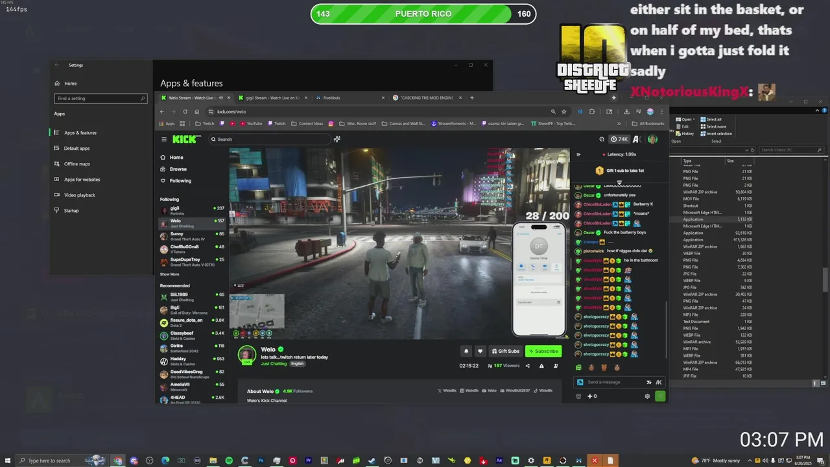
Task: Click the share icon under stream
Action: click(x=527, y=366)
